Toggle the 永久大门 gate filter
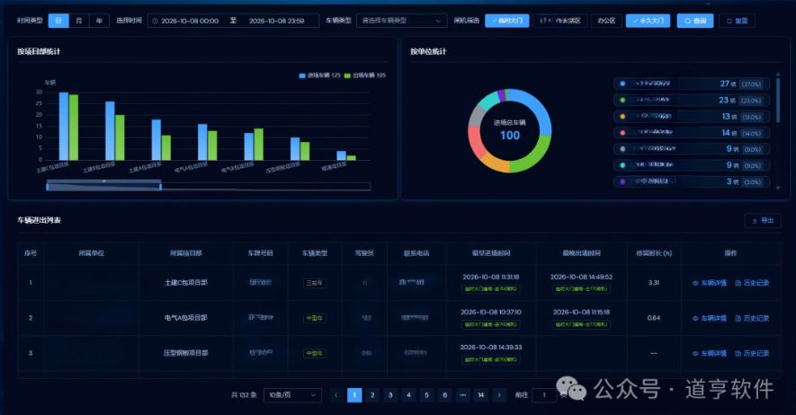 648,21
